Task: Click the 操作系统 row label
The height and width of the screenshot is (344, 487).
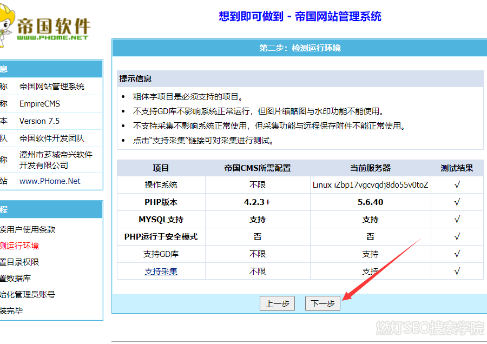Action: (x=161, y=185)
